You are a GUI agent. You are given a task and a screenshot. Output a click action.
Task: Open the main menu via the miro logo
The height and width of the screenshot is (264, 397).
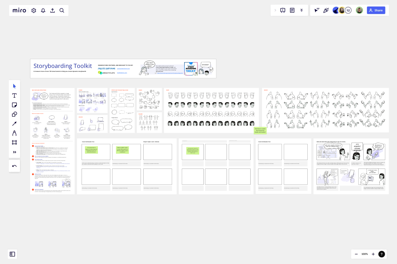tap(19, 10)
